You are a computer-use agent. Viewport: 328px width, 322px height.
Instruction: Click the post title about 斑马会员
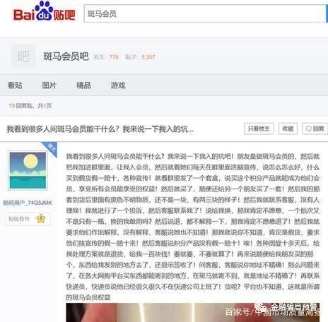[100, 129]
